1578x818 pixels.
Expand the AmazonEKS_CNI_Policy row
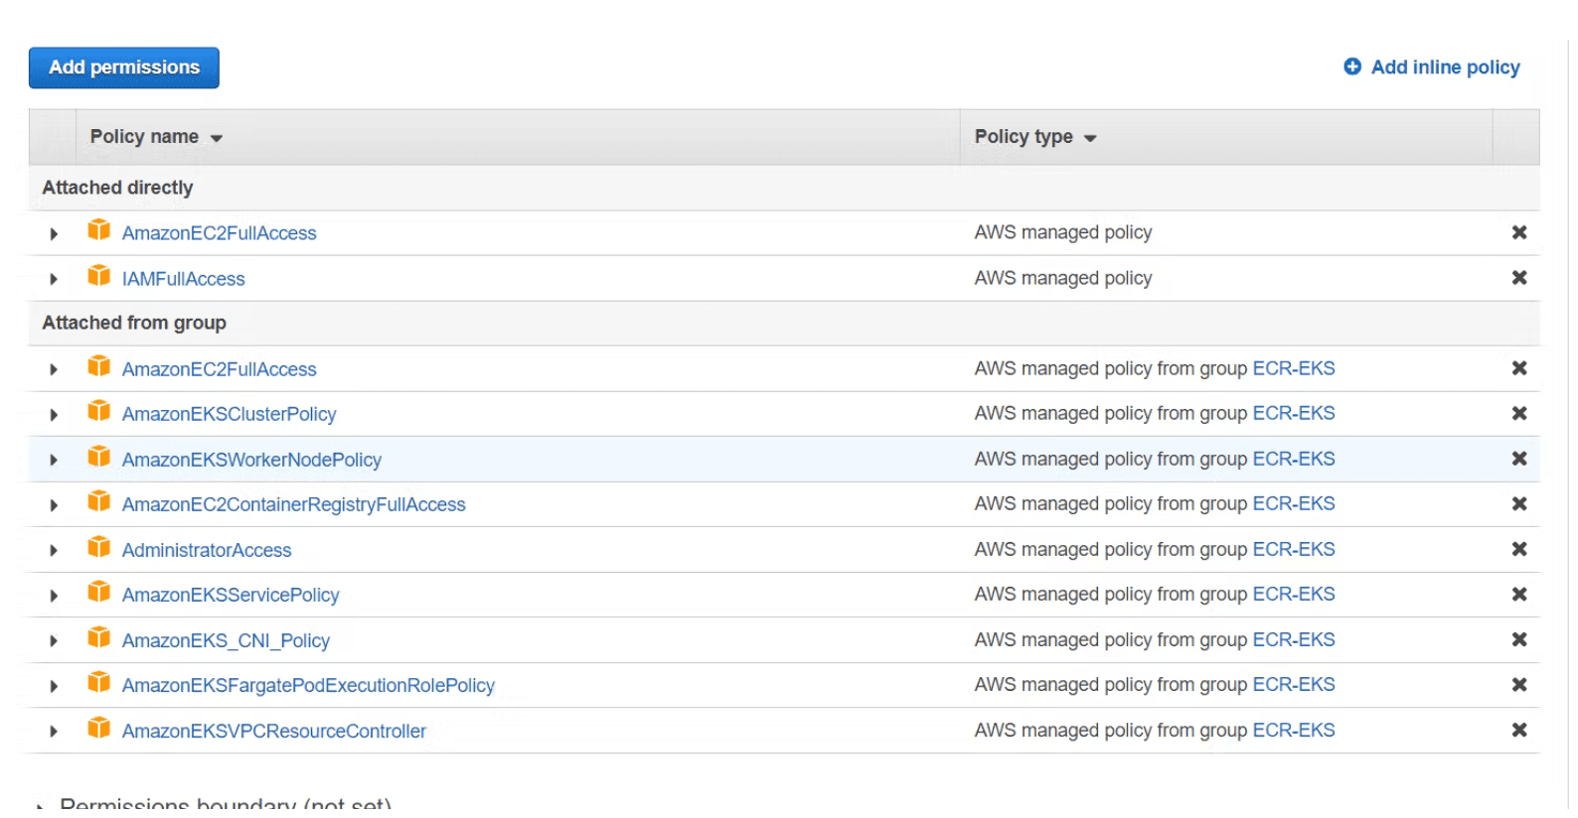[x=54, y=641]
